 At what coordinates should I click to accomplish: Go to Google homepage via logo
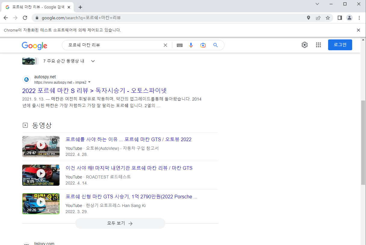(x=35, y=45)
